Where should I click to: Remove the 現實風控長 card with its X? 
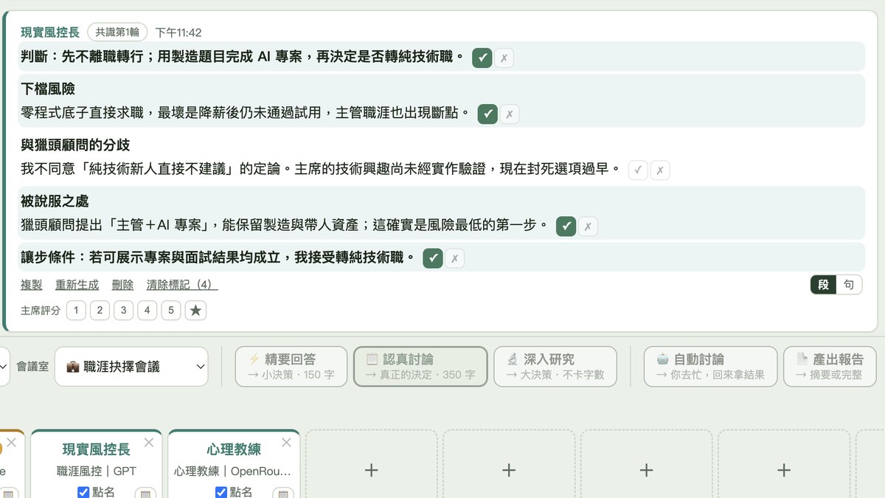click(x=149, y=443)
